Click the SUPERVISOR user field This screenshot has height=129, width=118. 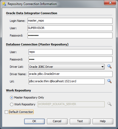tap(70, 28)
